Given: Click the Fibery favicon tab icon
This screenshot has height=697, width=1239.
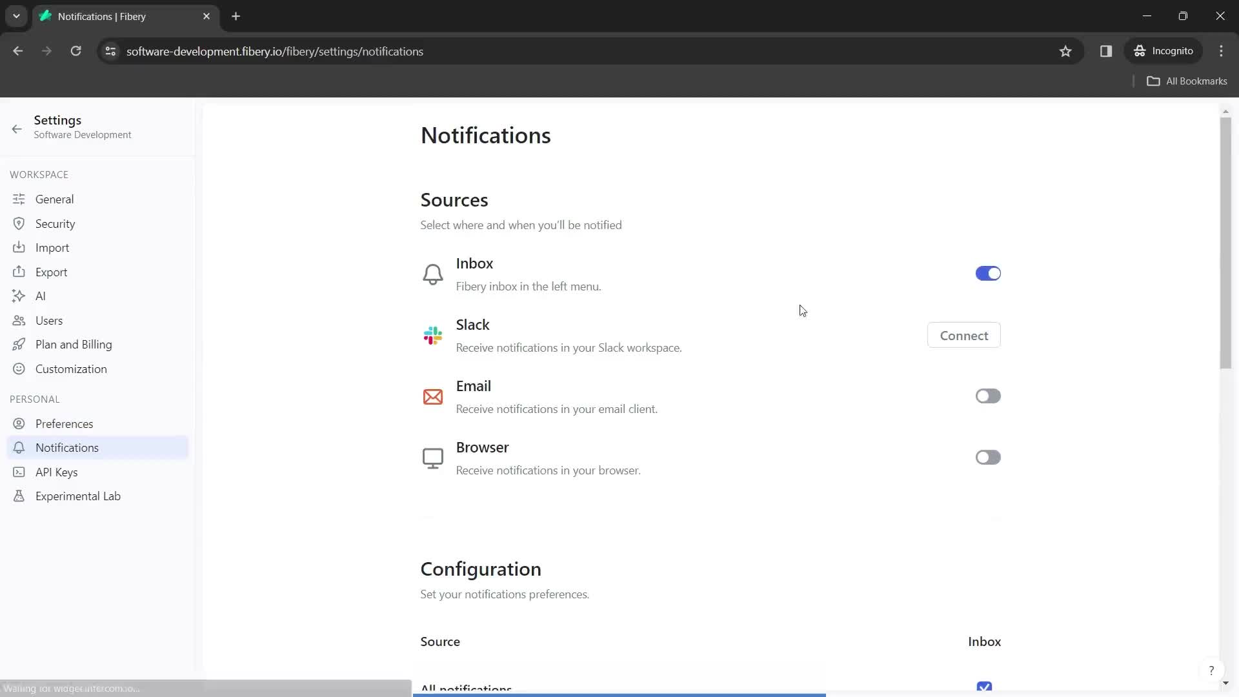Looking at the screenshot, I should tap(47, 17).
